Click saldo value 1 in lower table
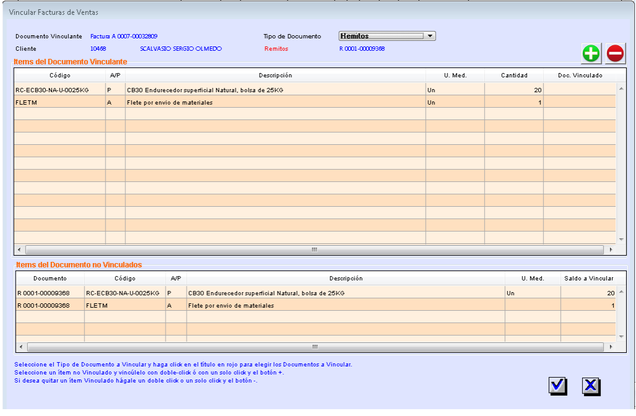 tap(588, 305)
